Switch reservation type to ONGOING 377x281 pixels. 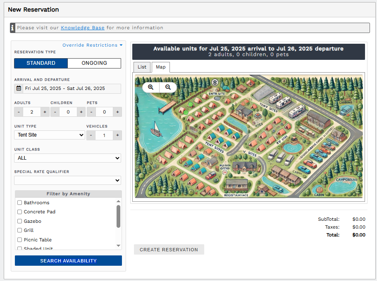[x=94, y=63]
